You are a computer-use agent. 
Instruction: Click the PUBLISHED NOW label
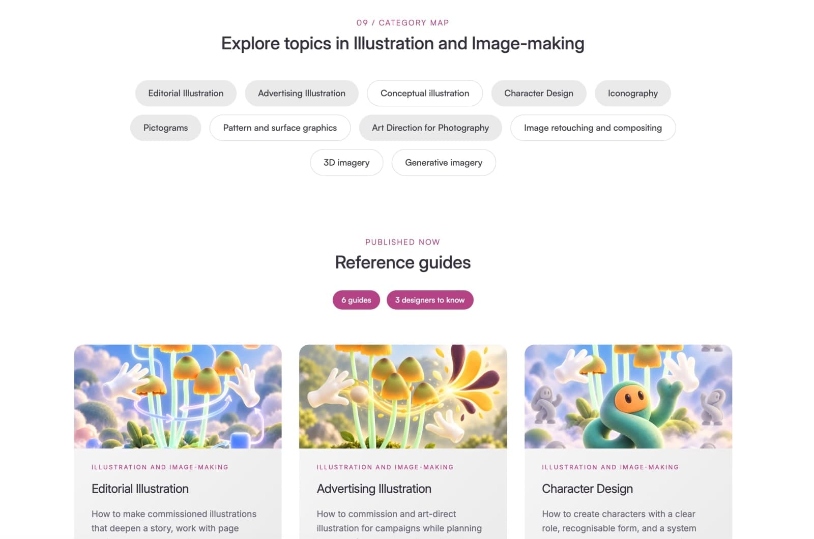coord(403,242)
